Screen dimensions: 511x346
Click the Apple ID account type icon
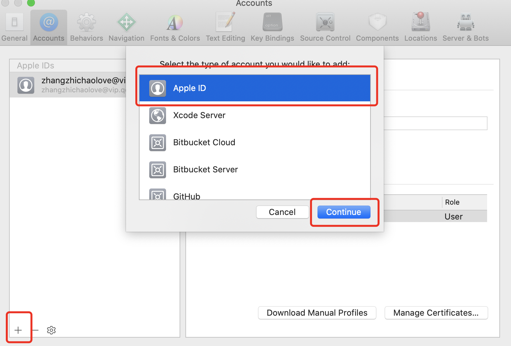pos(158,88)
